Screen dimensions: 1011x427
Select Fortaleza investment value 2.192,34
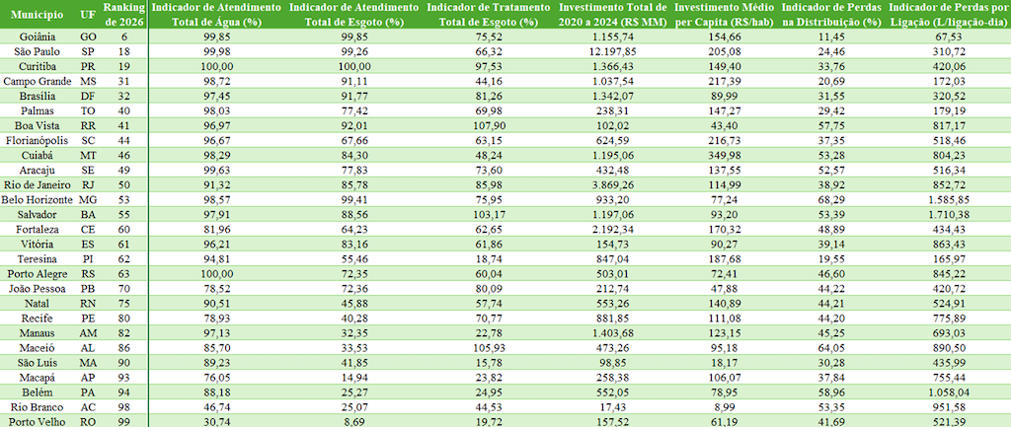613,230
